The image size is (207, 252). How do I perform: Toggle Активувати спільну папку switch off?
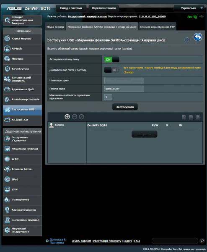(x=112, y=60)
